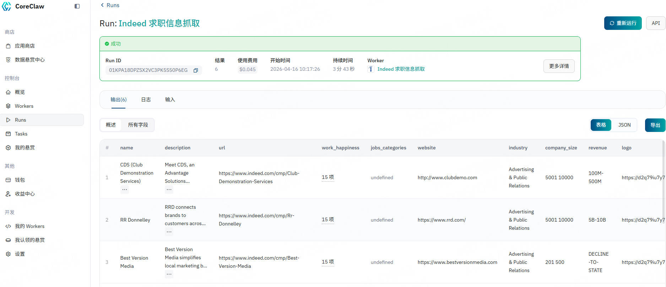Image resolution: width=666 pixels, height=287 pixels.
Task: Click the 导出 export button
Action: (655, 125)
